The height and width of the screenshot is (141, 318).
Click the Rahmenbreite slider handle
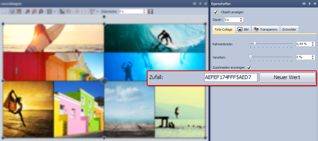click(x=255, y=44)
